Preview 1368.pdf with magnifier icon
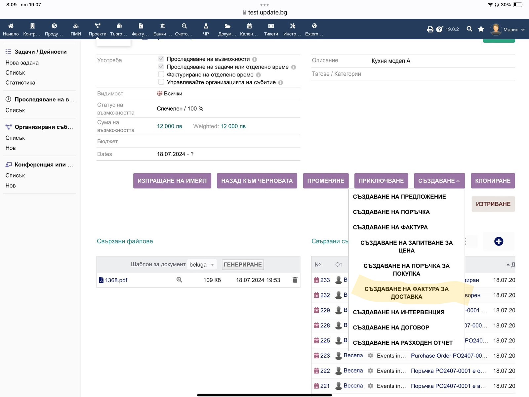Viewport: 529px width, 397px height. pyautogui.click(x=179, y=280)
